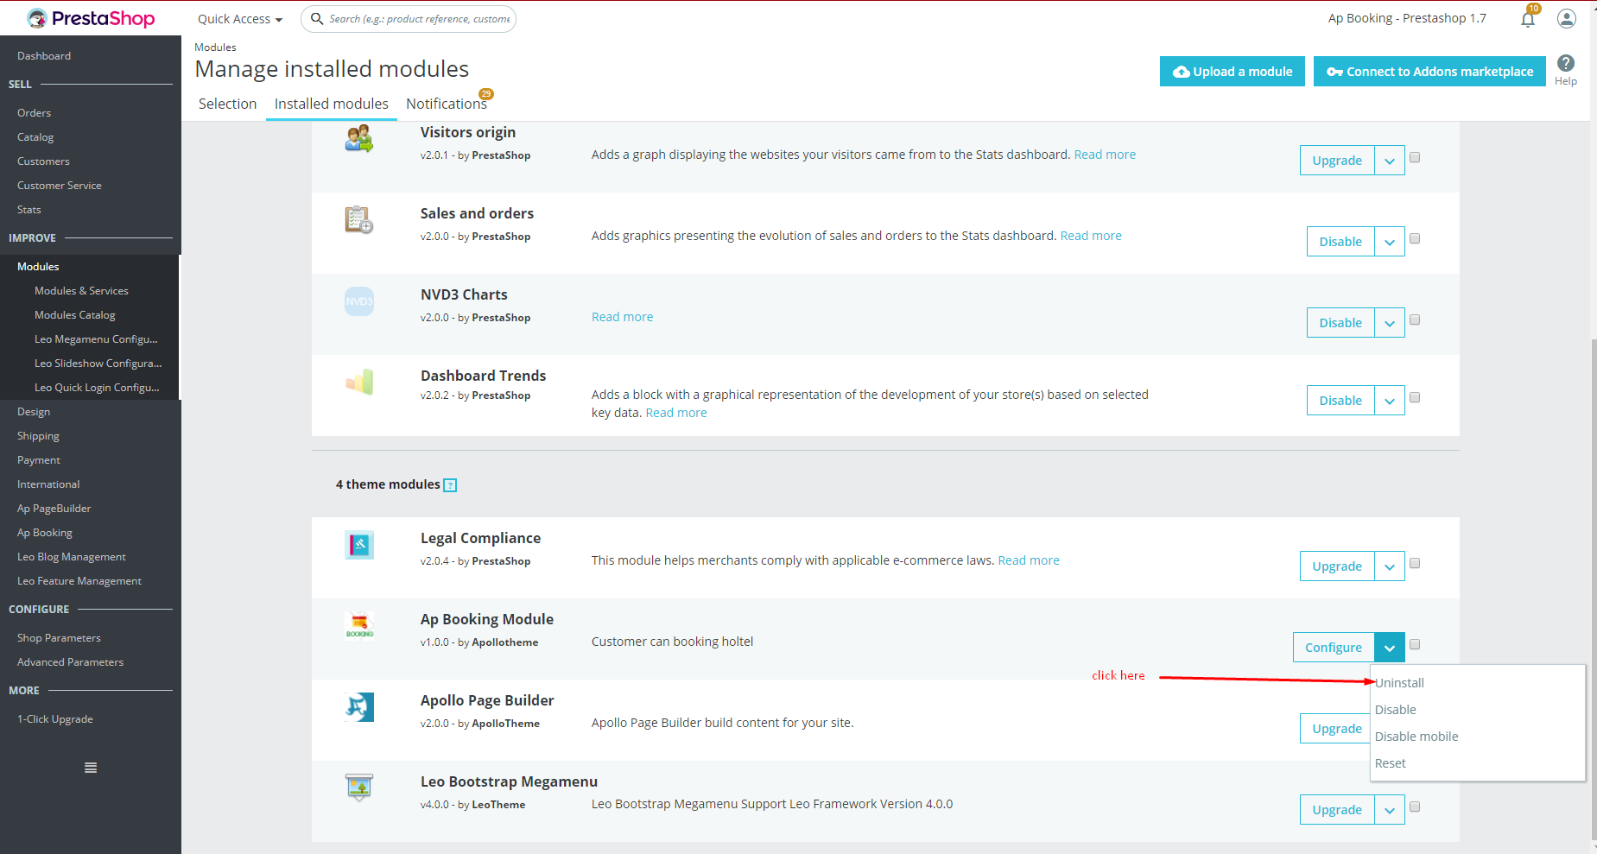The image size is (1597, 854).
Task: Tick the Dashboard Trends module checkbox
Action: [x=1415, y=397]
